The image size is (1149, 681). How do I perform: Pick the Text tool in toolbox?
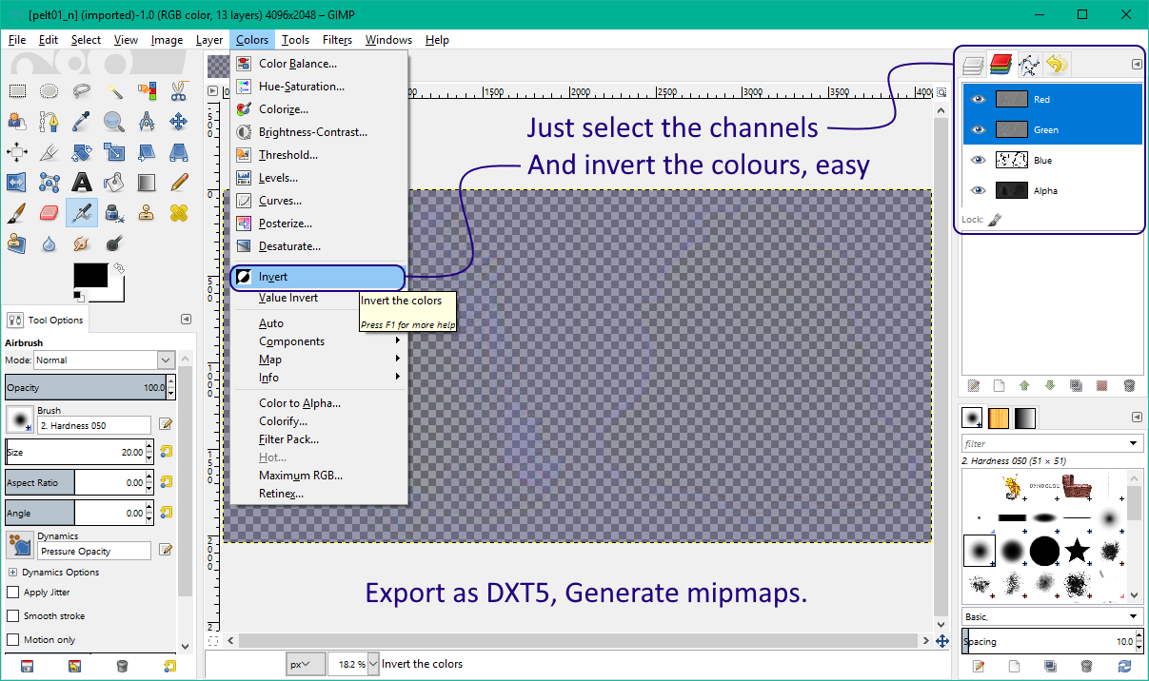82,183
